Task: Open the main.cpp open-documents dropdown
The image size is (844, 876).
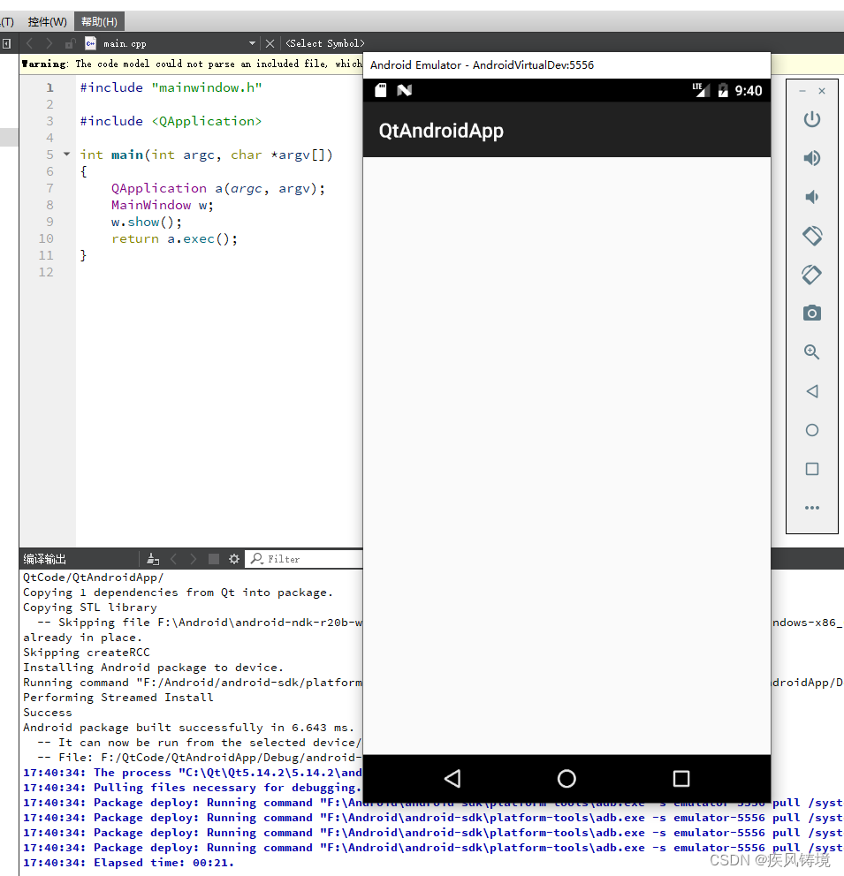Action: click(x=252, y=43)
